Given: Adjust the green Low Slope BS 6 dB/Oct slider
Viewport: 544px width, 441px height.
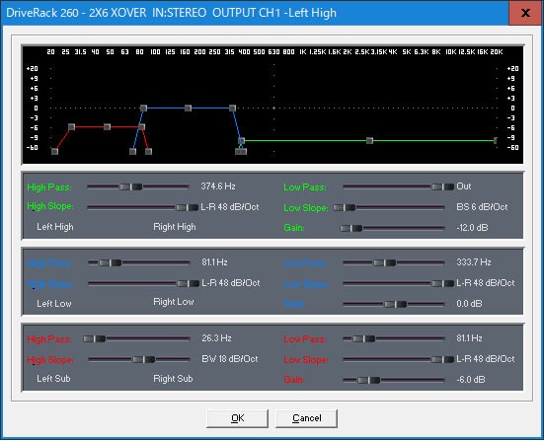Looking at the screenshot, I should tap(345, 207).
